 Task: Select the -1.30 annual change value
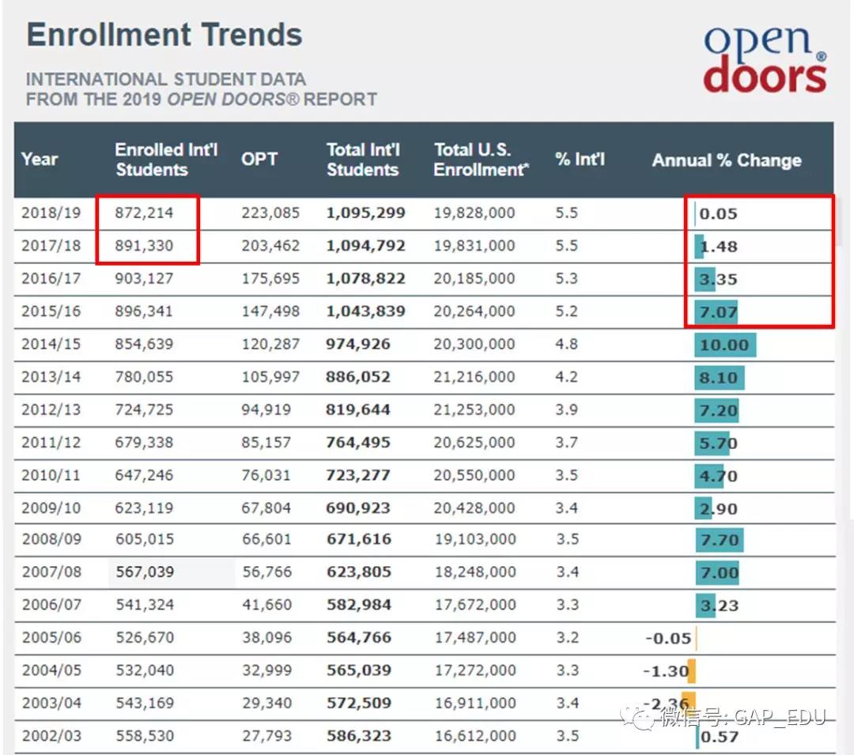tap(666, 671)
